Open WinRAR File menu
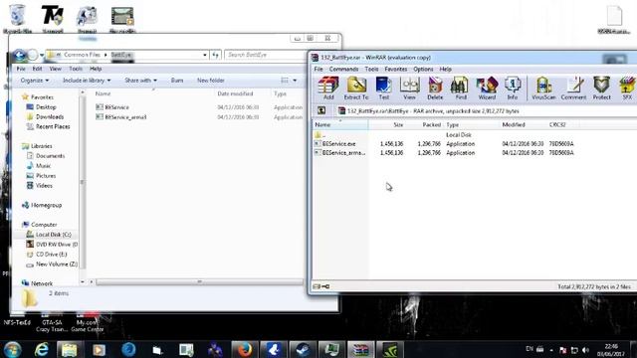 tap(318, 69)
